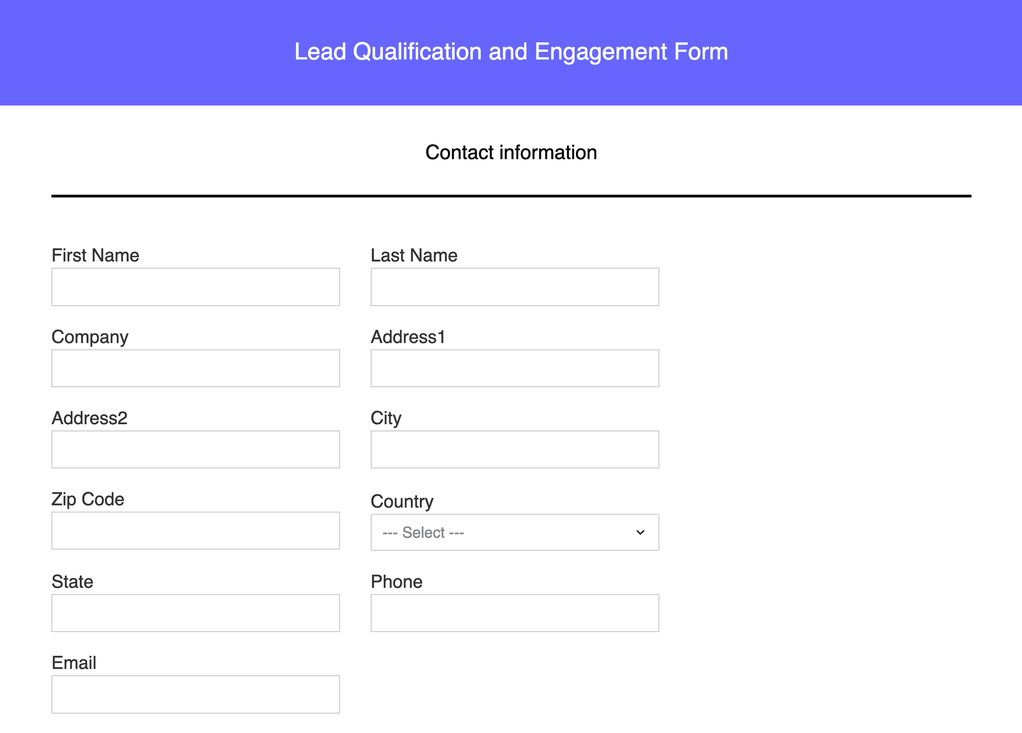Click the First Name field label
1022x733 pixels.
pyautogui.click(x=95, y=255)
